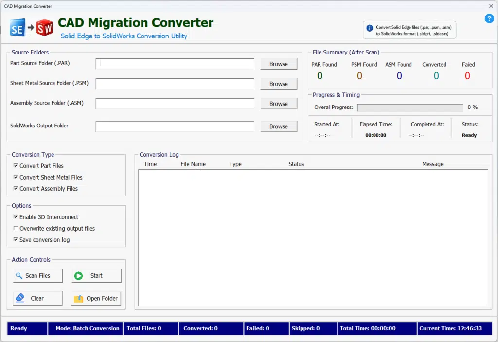The image size is (498, 342).
Task: Click Failed: 0 in status bar
Action: (267, 328)
